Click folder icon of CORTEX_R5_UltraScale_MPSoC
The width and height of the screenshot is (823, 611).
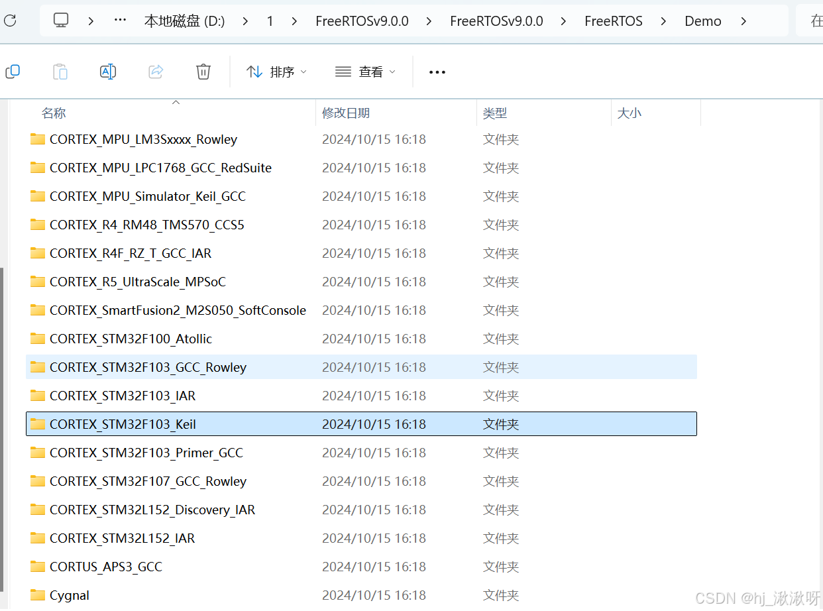[38, 282]
